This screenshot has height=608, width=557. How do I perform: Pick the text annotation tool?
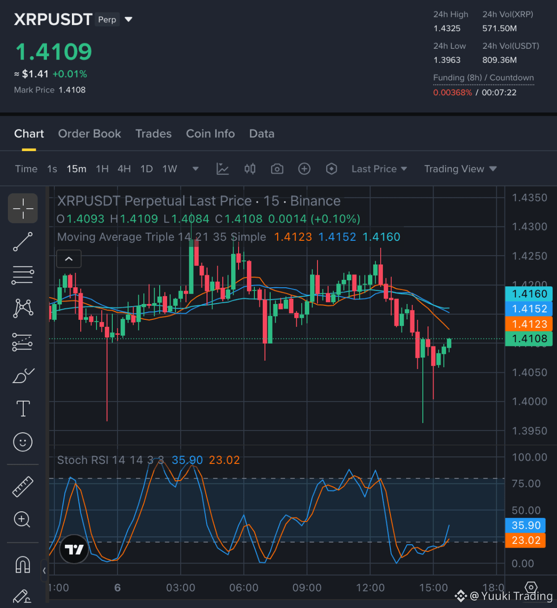(x=23, y=409)
